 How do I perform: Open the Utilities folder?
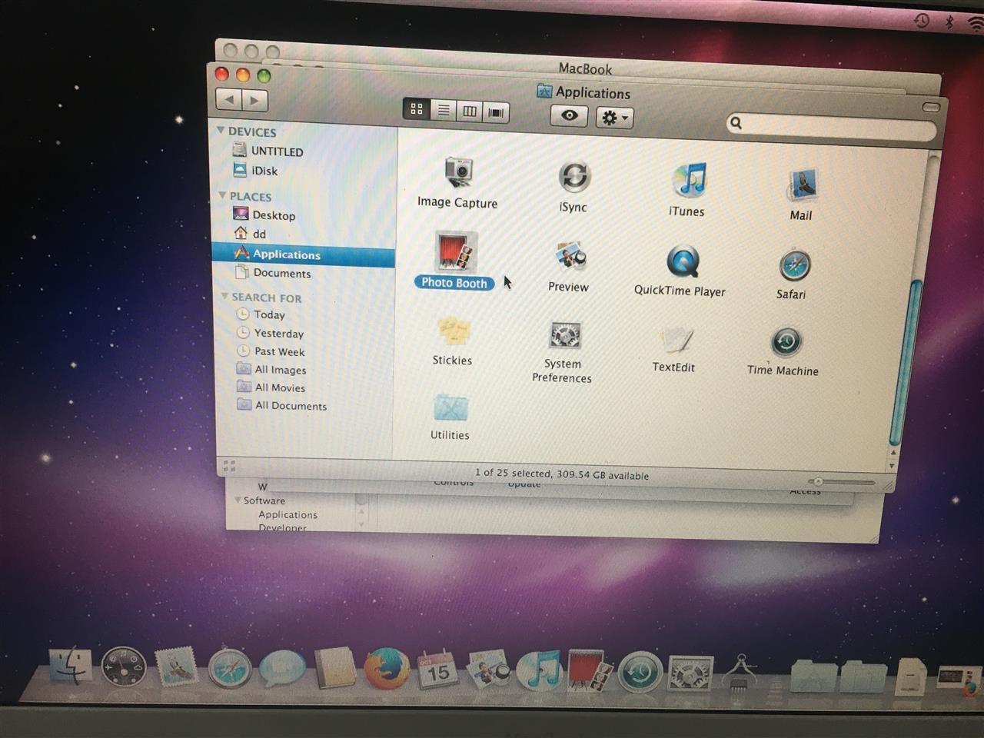[x=450, y=409]
